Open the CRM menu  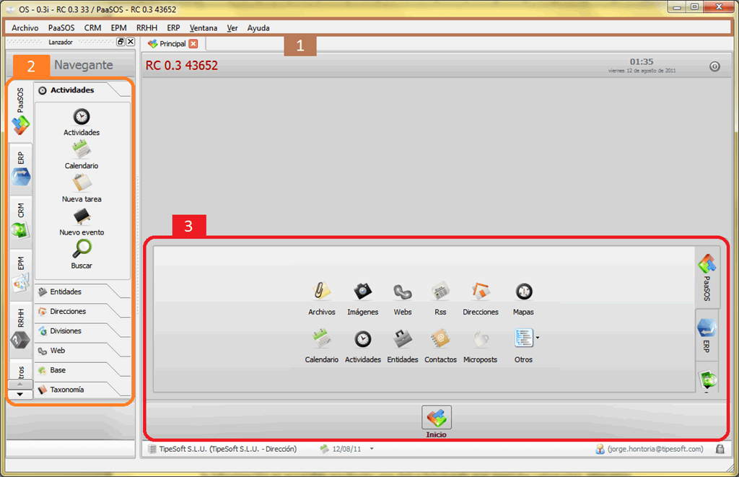coord(92,28)
